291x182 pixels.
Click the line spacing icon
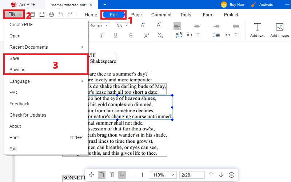pyautogui.click(x=216, y=35)
